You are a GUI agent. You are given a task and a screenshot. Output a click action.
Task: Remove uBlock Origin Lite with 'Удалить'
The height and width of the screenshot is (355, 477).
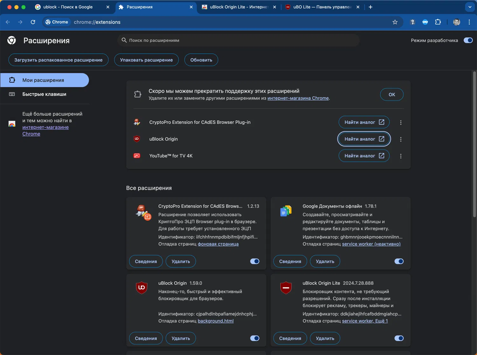coord(325,338)
